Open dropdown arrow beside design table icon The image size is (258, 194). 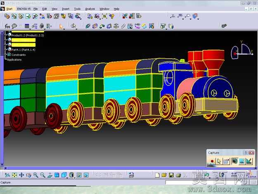point(30,29)
